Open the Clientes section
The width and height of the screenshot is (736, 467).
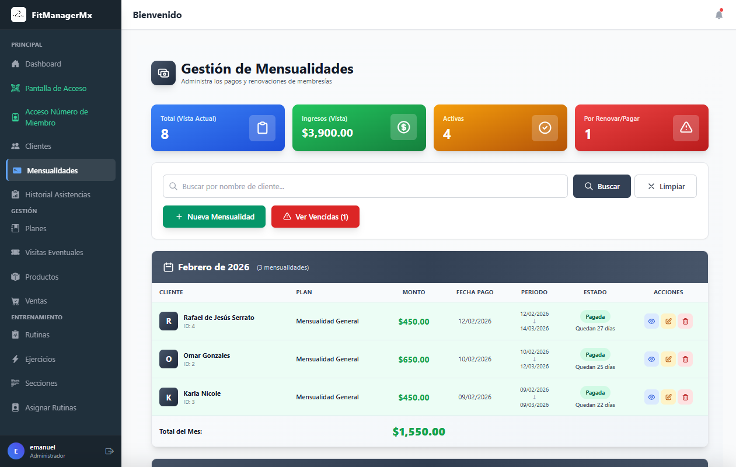pyautogui.click(x=38, y=146)
